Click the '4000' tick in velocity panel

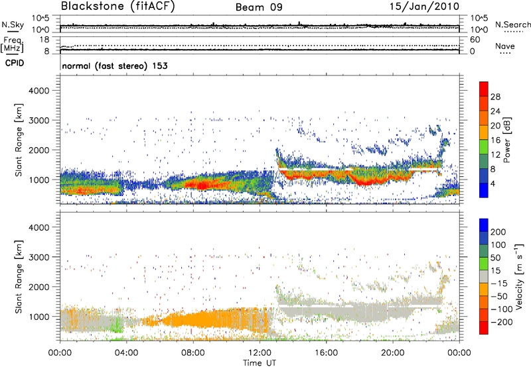click(38, 227)
